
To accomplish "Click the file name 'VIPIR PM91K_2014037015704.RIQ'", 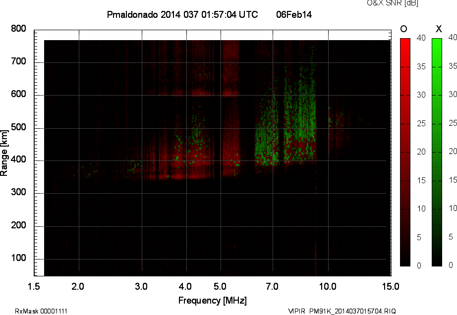I will (342, 311).
